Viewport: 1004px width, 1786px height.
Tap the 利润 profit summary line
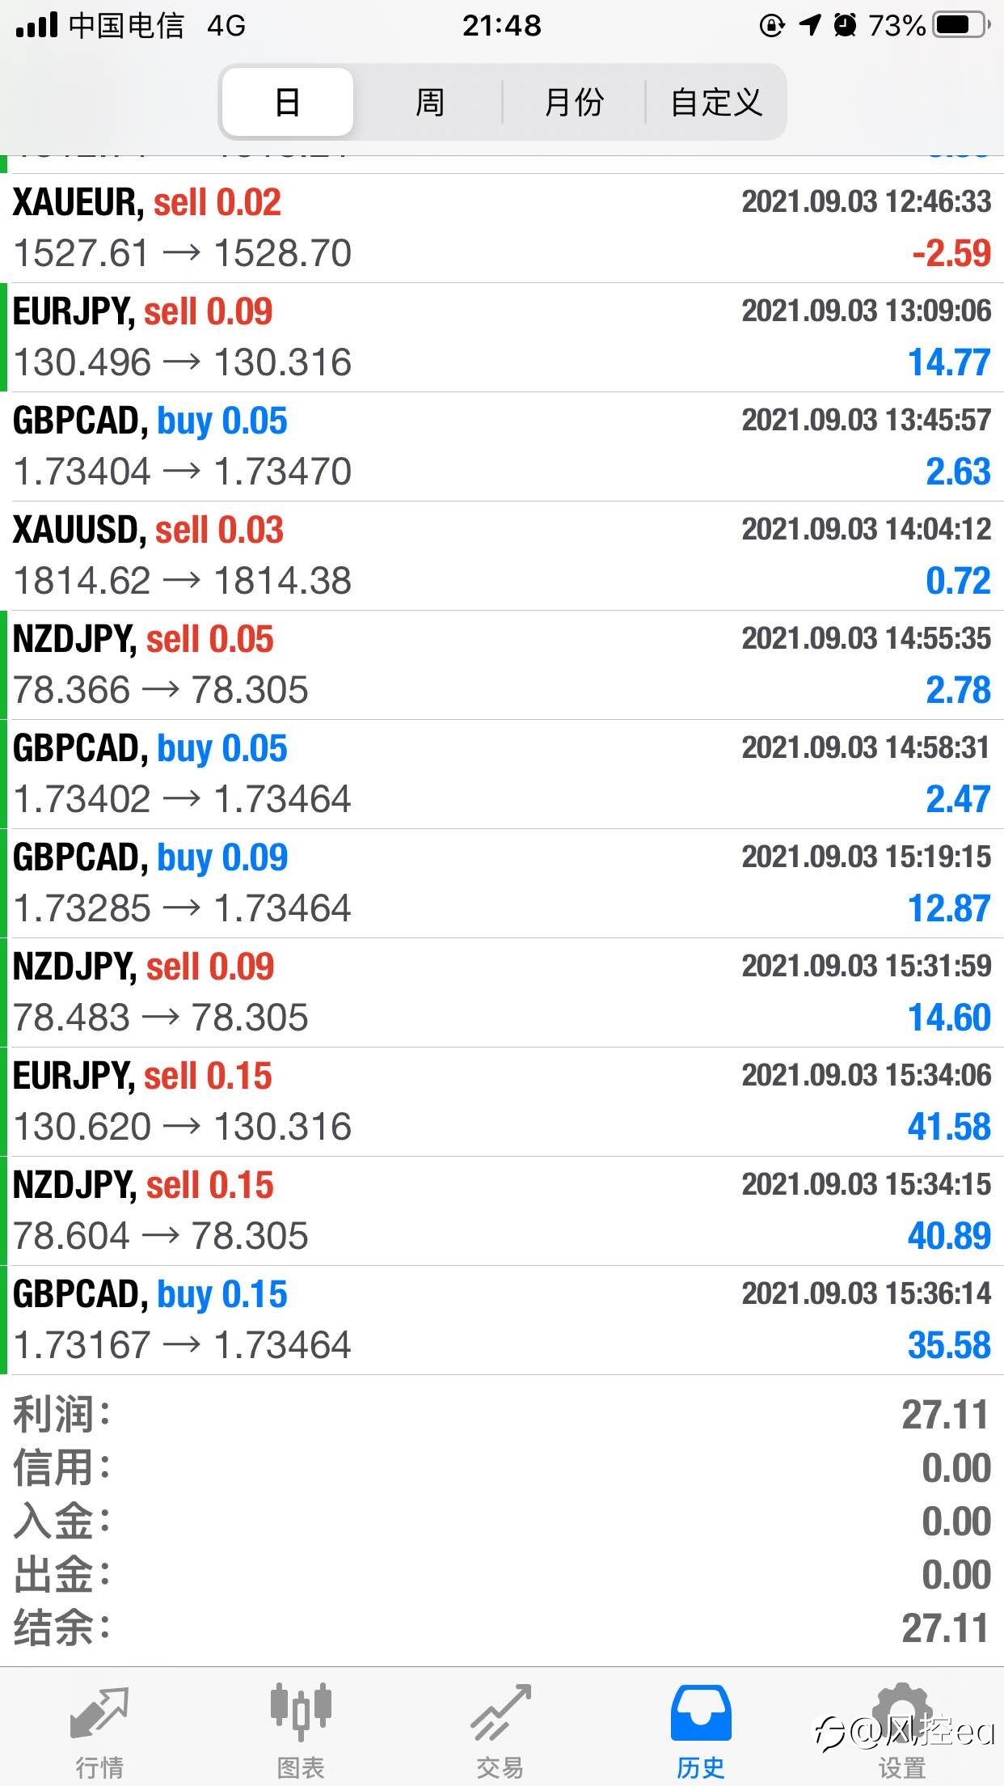502,1415
